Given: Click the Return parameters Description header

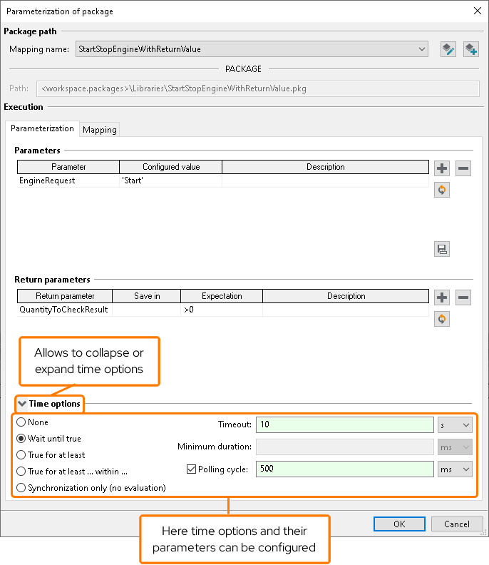Looking at the screenshot, I should (346, 296).
